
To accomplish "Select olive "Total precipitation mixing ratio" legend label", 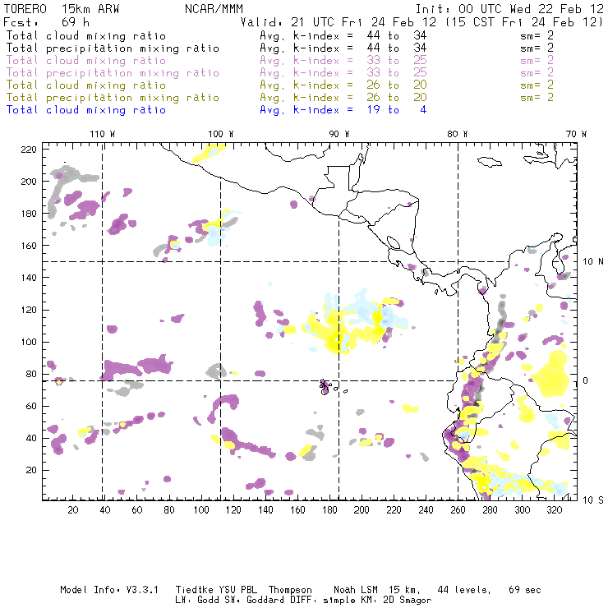I will pyautogui.click(x=113, y=97).
